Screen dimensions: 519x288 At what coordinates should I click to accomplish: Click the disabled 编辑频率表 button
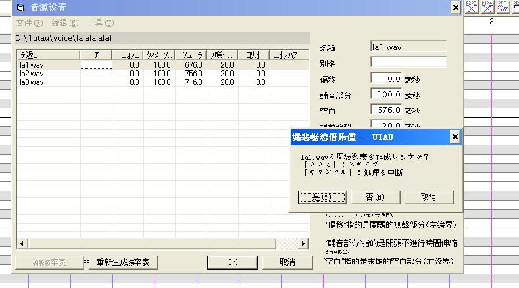coord(49,262)
